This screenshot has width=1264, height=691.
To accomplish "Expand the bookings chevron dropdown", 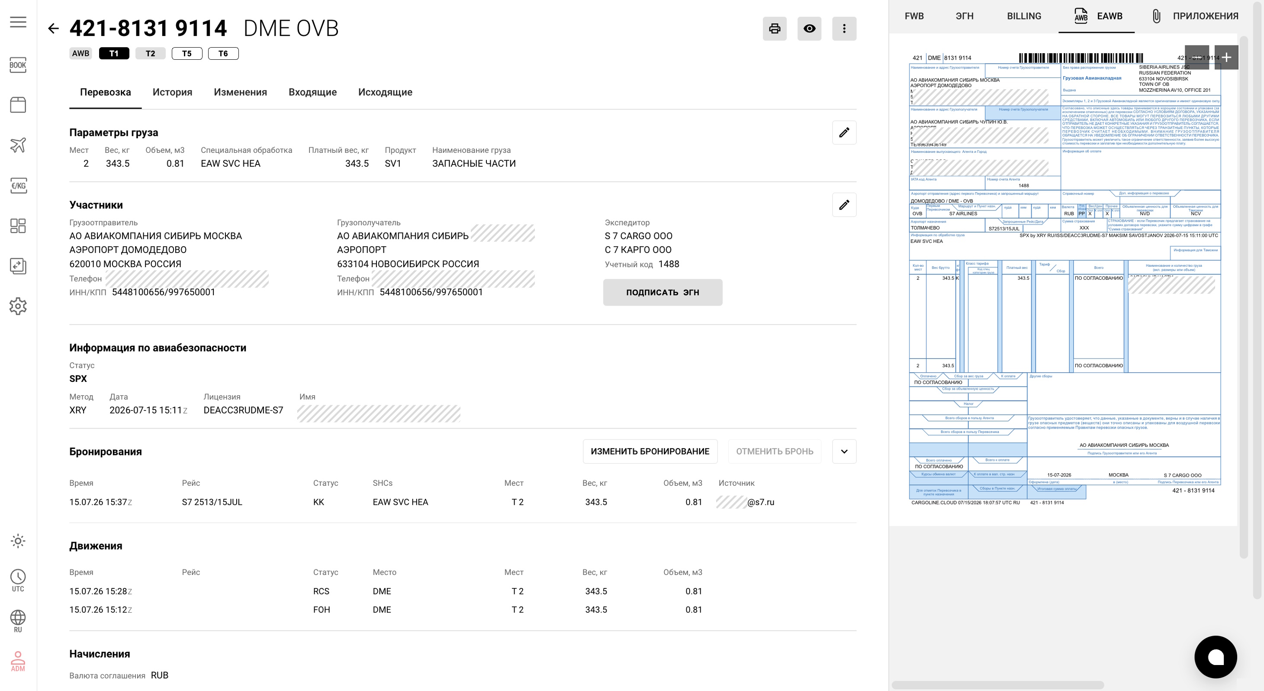I will point(844,451).
